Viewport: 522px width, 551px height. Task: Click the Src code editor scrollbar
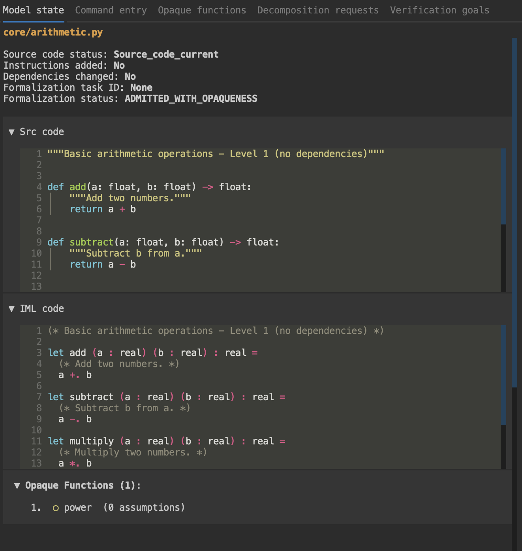click(503, 186)
